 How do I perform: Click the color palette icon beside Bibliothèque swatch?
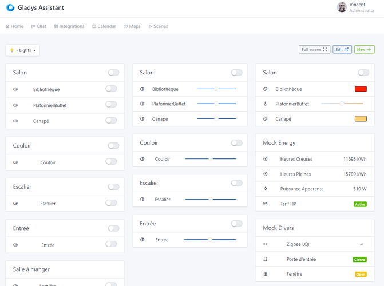[265, 89]
